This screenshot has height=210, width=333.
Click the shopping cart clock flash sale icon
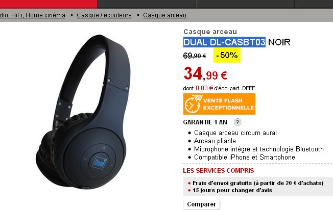(193, 104)
